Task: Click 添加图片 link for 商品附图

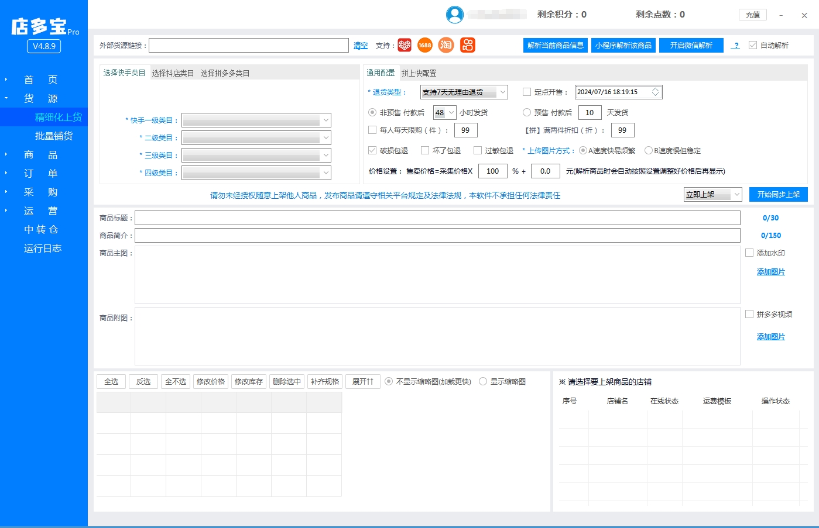Action: click(x=770, y=337)
